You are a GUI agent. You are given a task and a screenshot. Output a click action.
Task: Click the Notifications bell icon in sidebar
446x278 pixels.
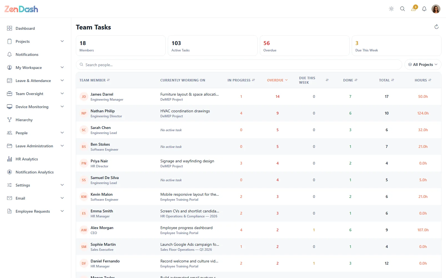point(9,54)
